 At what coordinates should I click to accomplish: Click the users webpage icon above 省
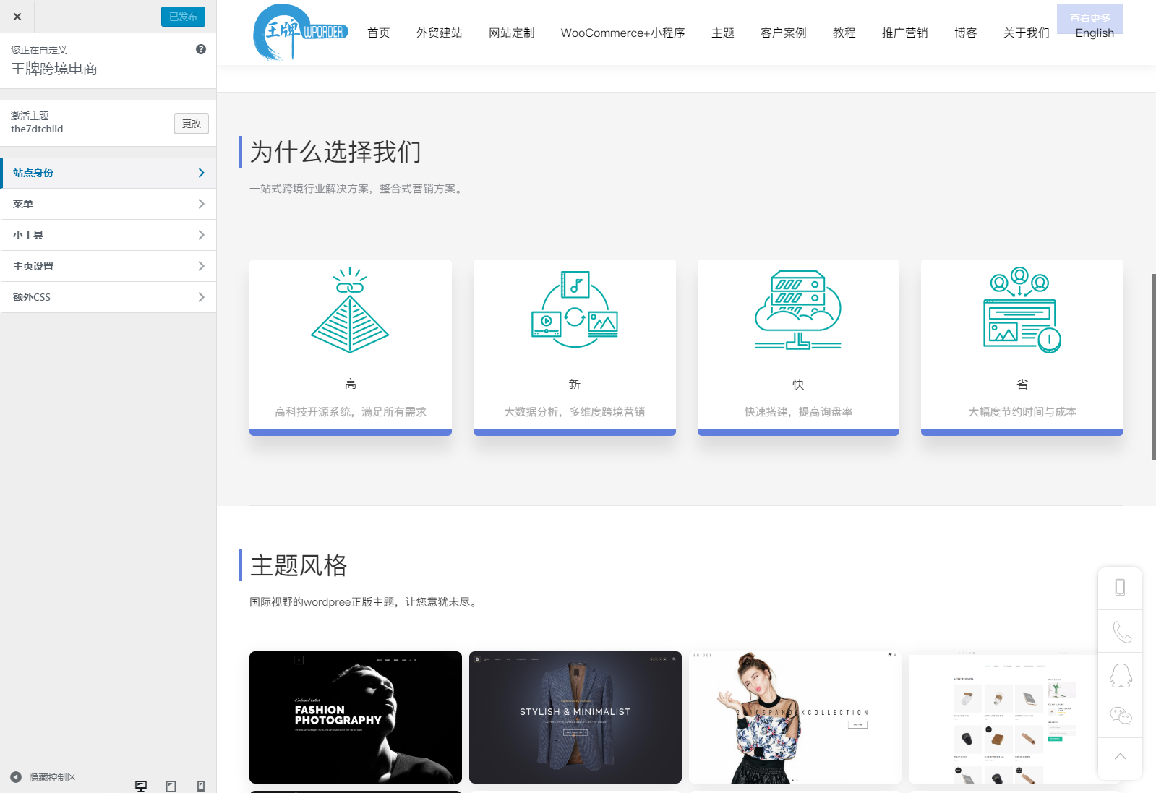point(1022,309)
